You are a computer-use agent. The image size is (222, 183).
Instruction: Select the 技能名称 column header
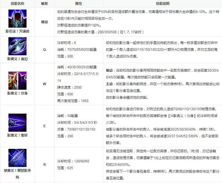point(17,4)
